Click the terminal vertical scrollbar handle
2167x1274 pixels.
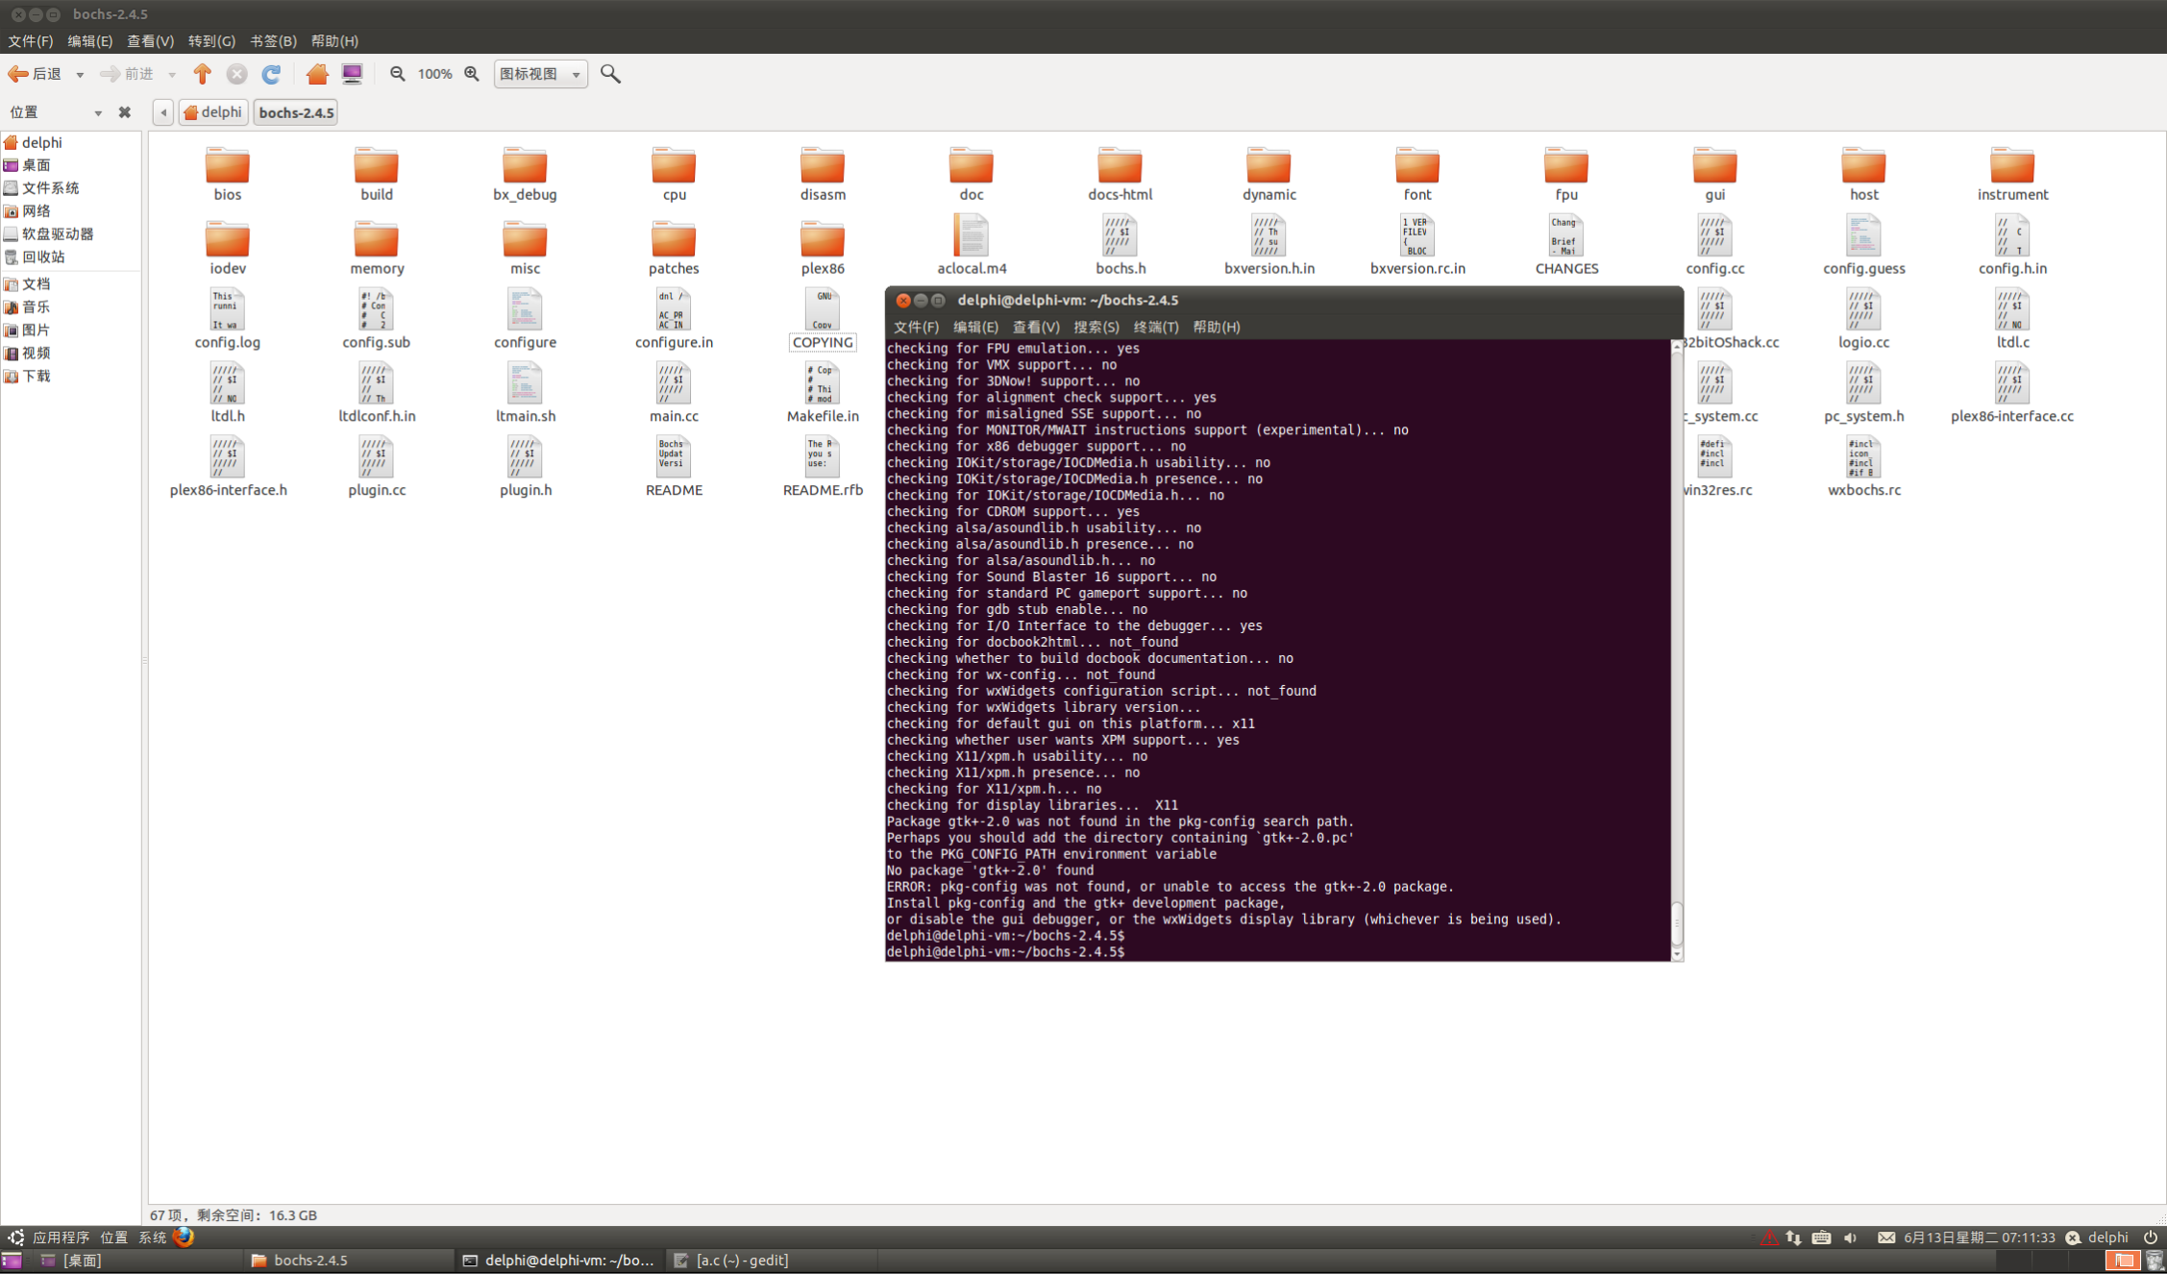1677,921
